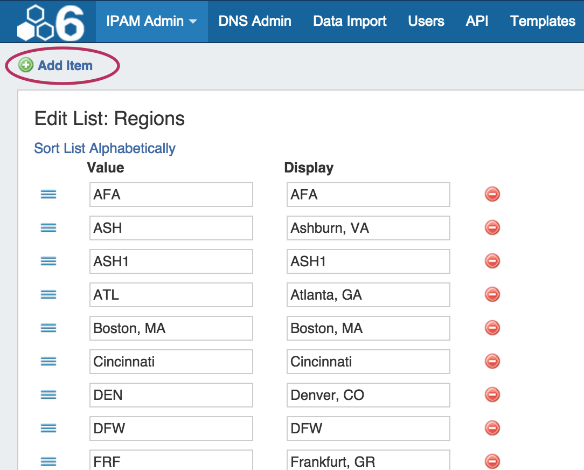This screenshot has height=470, width=584.
Task: Click the drag handle beside DFW
Action: coord(48,428)
